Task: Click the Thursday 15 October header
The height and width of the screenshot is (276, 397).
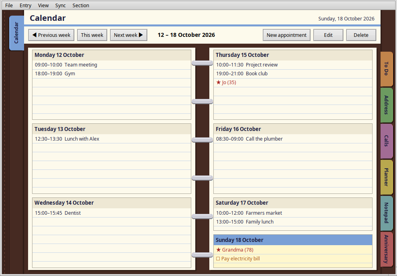Action: [x=293, y=55]
